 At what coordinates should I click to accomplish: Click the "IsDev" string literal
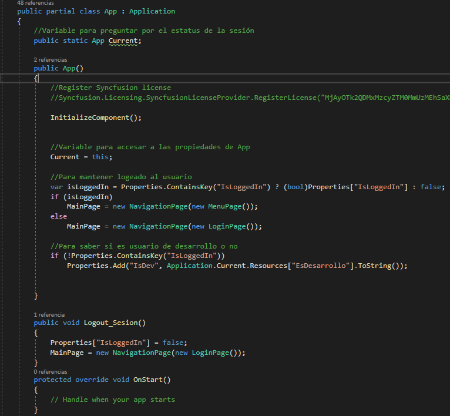tap(144, 266)
